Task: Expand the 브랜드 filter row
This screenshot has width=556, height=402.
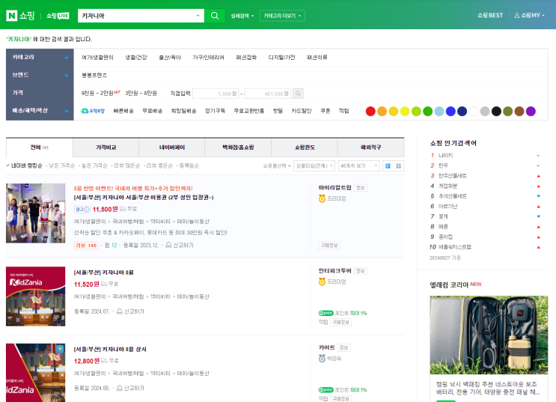Action: pos(67,75)
